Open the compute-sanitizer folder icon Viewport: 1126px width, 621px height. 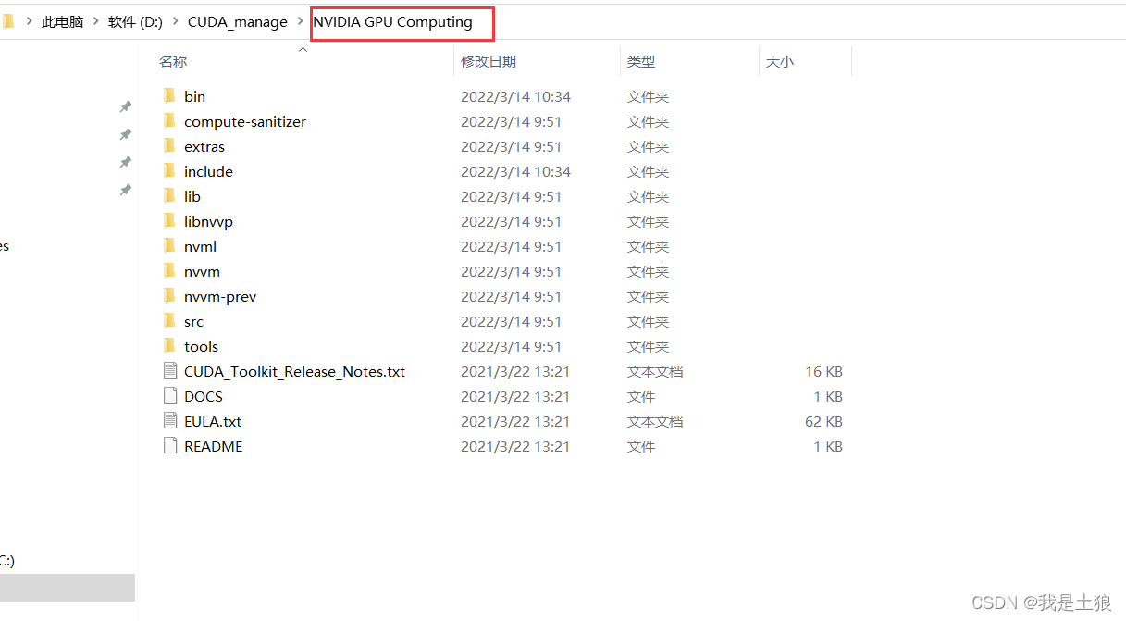point(169,121)
